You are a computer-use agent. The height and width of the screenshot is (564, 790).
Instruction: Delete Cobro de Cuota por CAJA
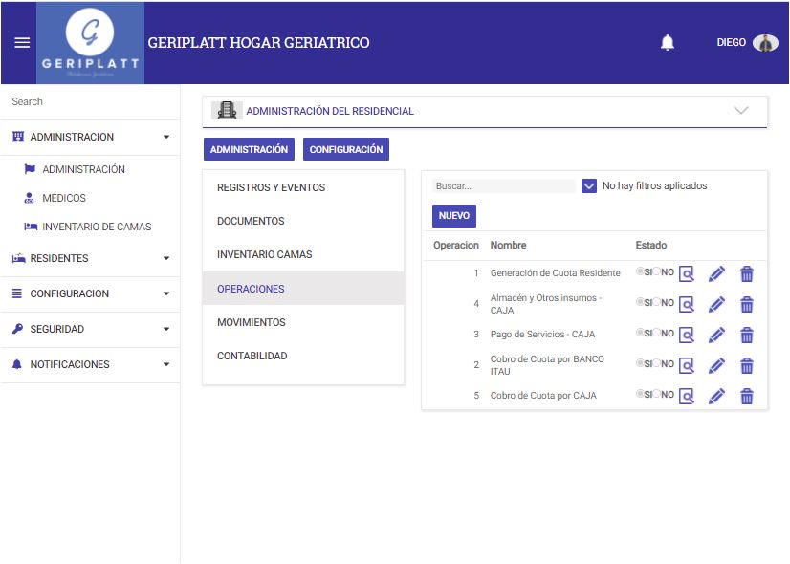747,397
